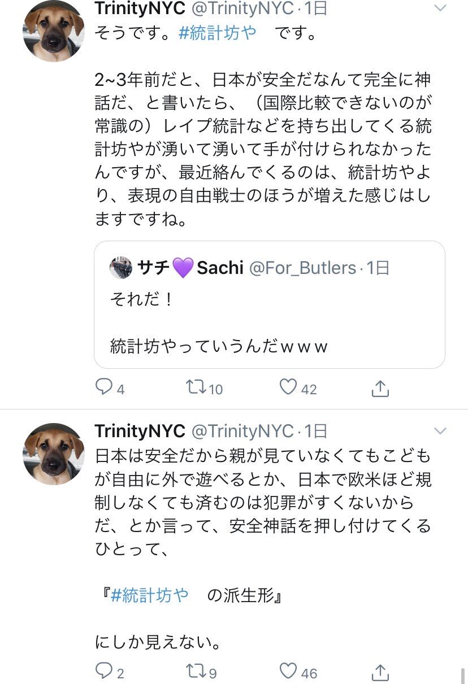Reply to the first TrinityNYC tweet
The height and width of the screenshot is (684, 468).
(x=105, y=387)
